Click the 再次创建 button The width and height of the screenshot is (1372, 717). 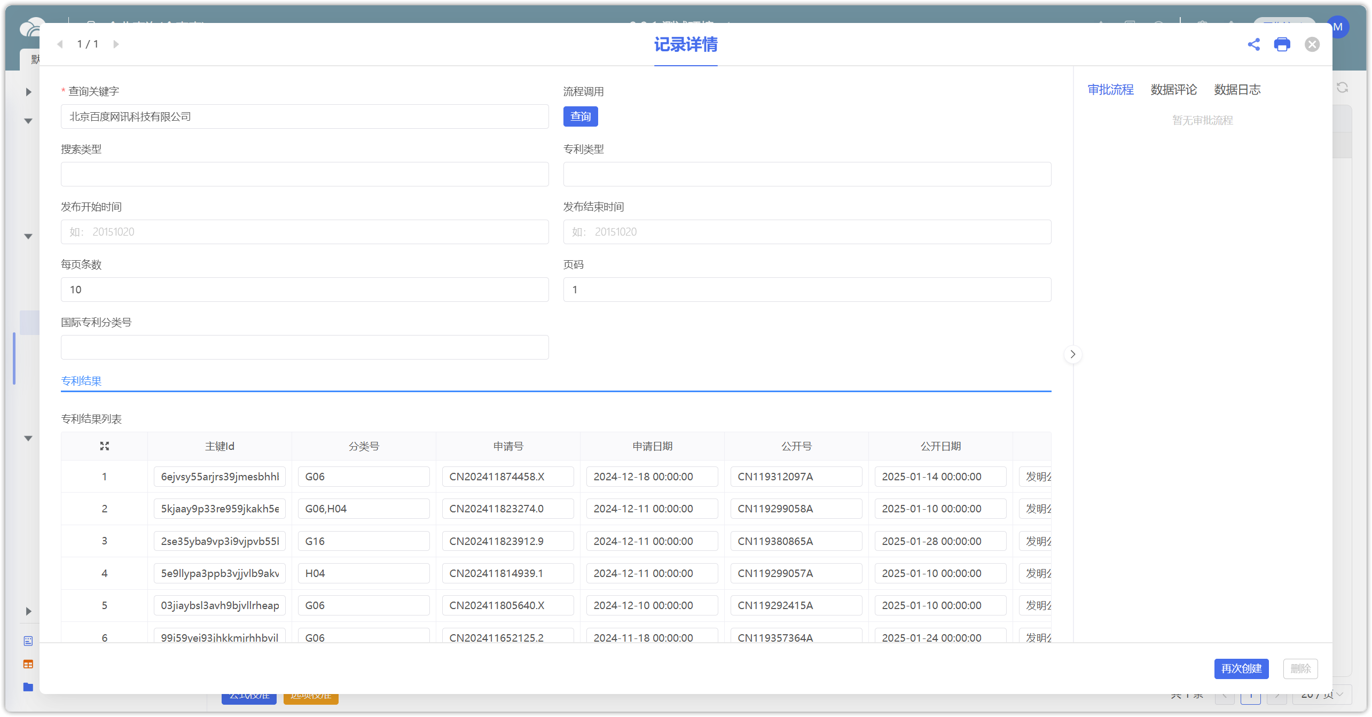tap(1241, 669)
